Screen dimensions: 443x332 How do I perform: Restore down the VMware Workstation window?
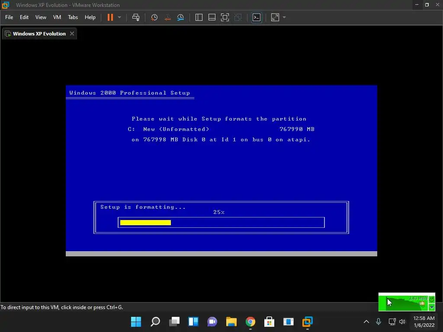pyautogui.click(x=427, y=5)
